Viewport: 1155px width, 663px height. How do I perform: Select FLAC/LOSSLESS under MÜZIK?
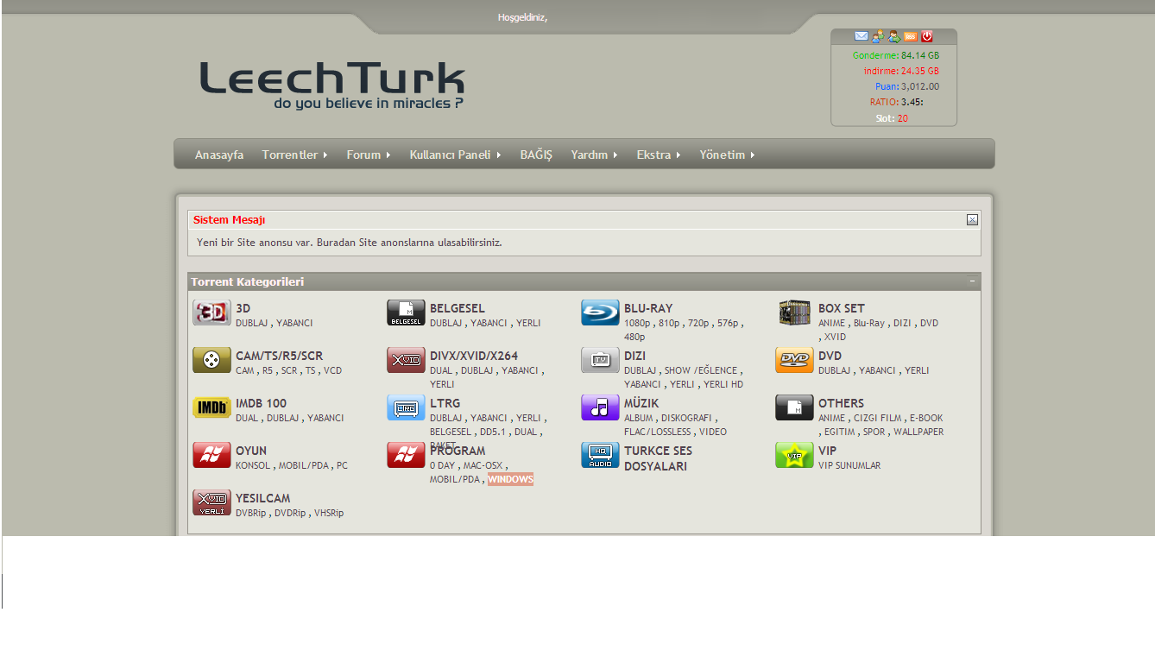658,432
